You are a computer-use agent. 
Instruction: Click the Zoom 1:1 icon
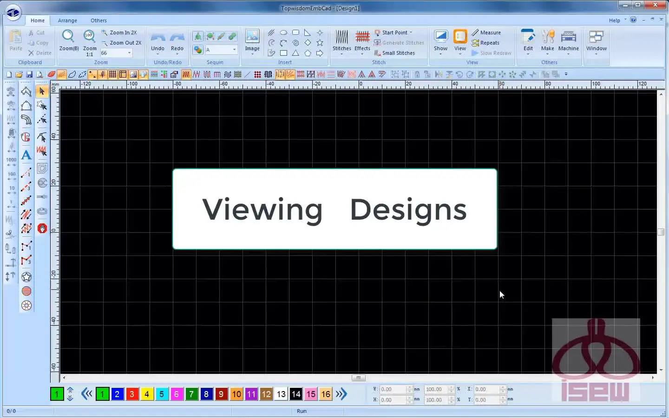(89, 42)
